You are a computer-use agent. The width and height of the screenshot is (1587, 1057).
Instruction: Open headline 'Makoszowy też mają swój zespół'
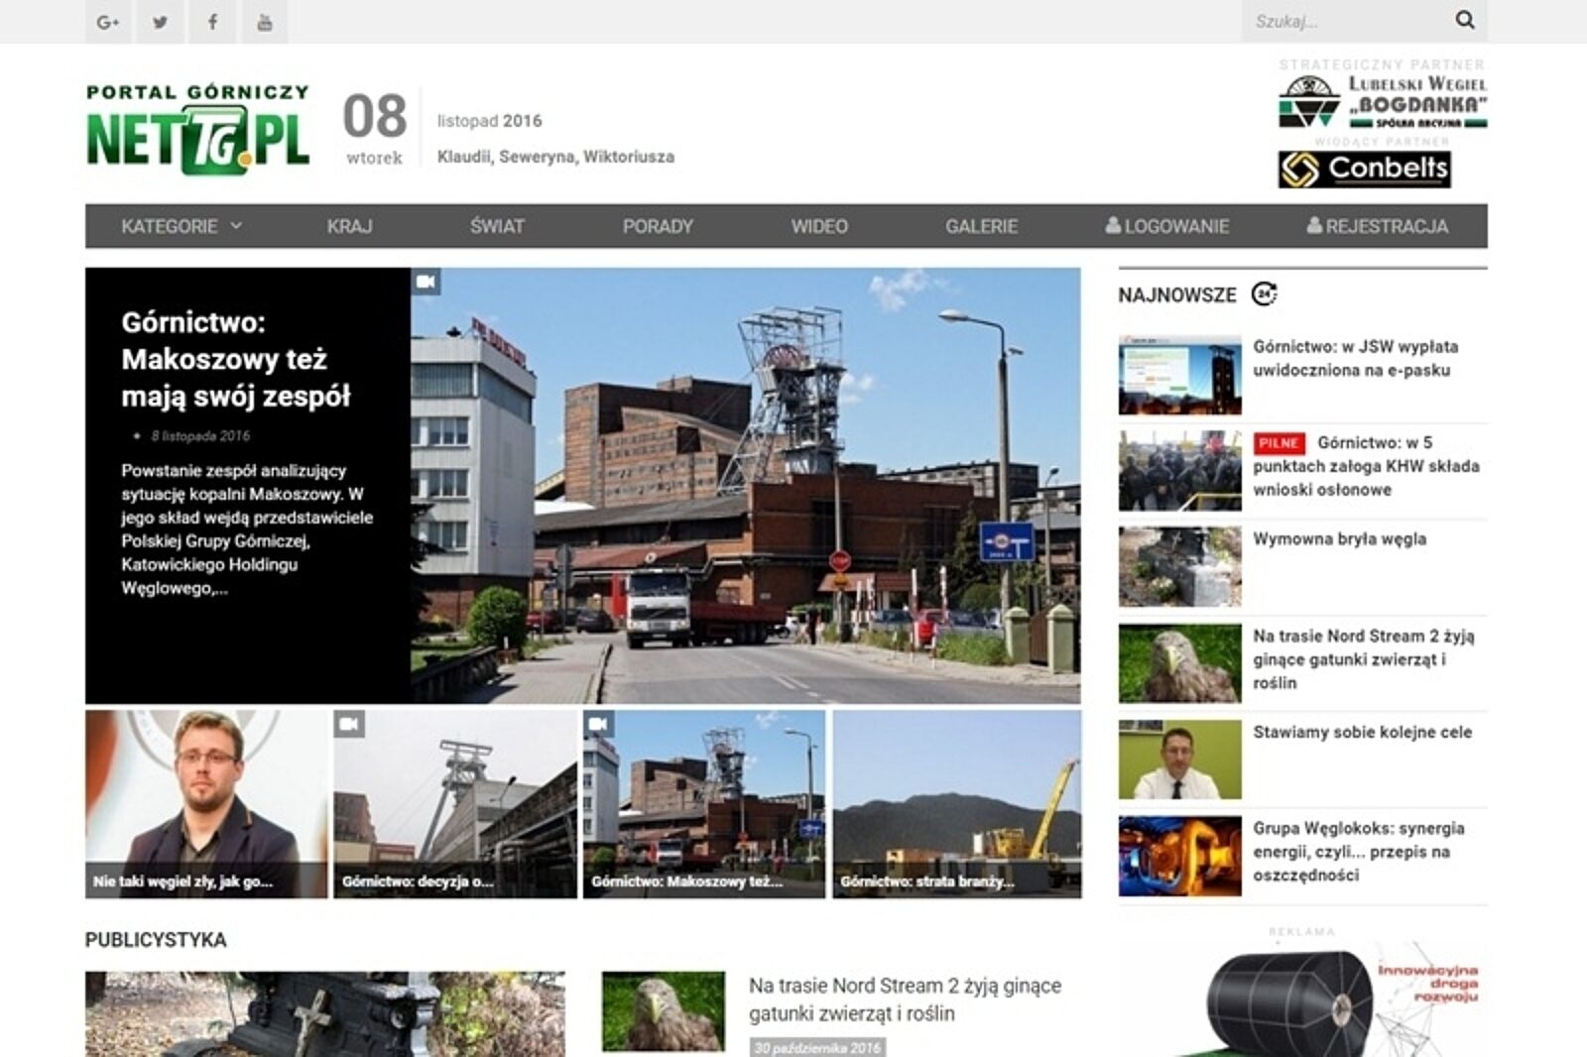[235, 359]
